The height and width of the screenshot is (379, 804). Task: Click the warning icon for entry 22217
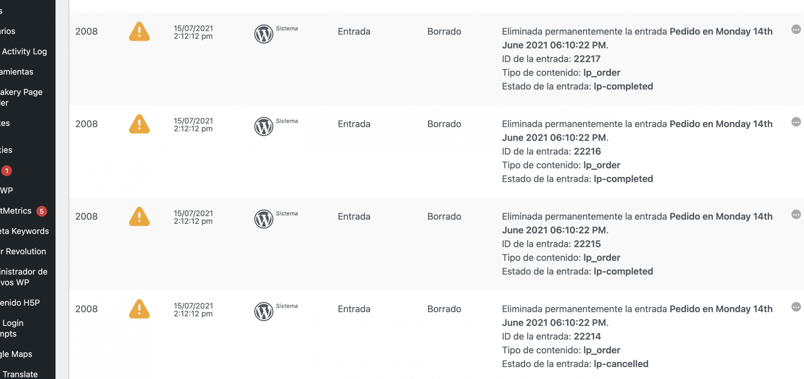[x=139, y=32]
